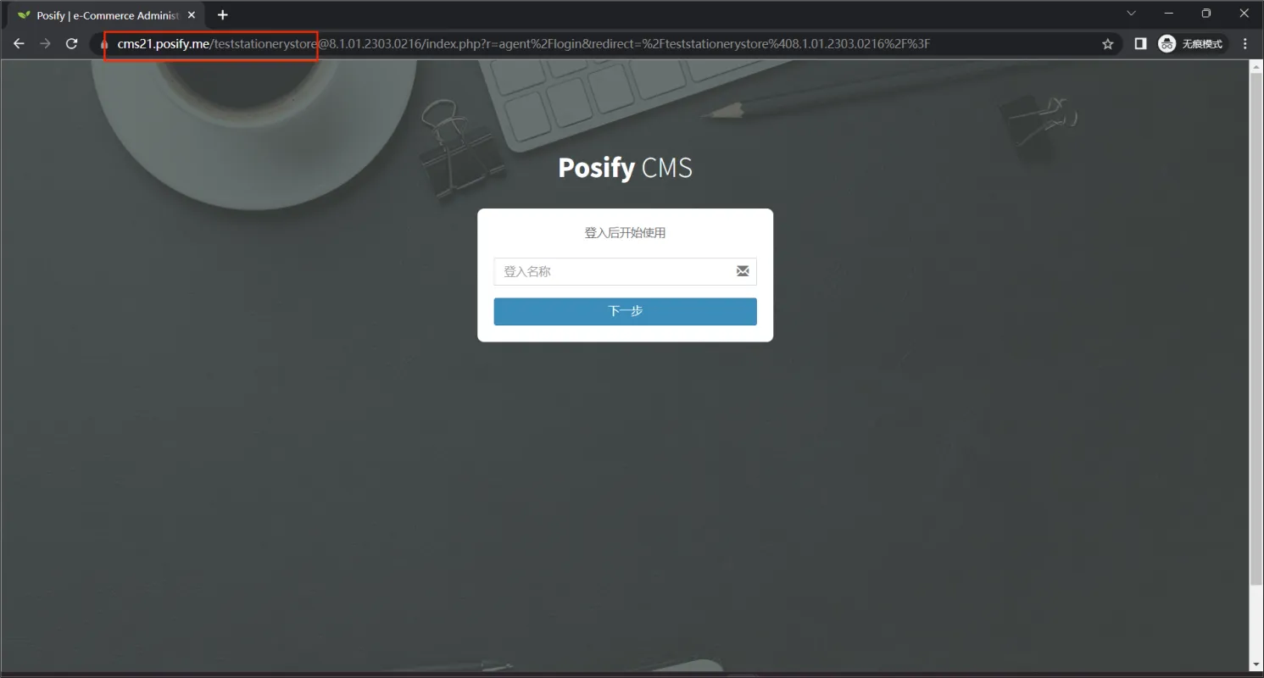Click the 下一步 next step button

click(x=625, y=311)
